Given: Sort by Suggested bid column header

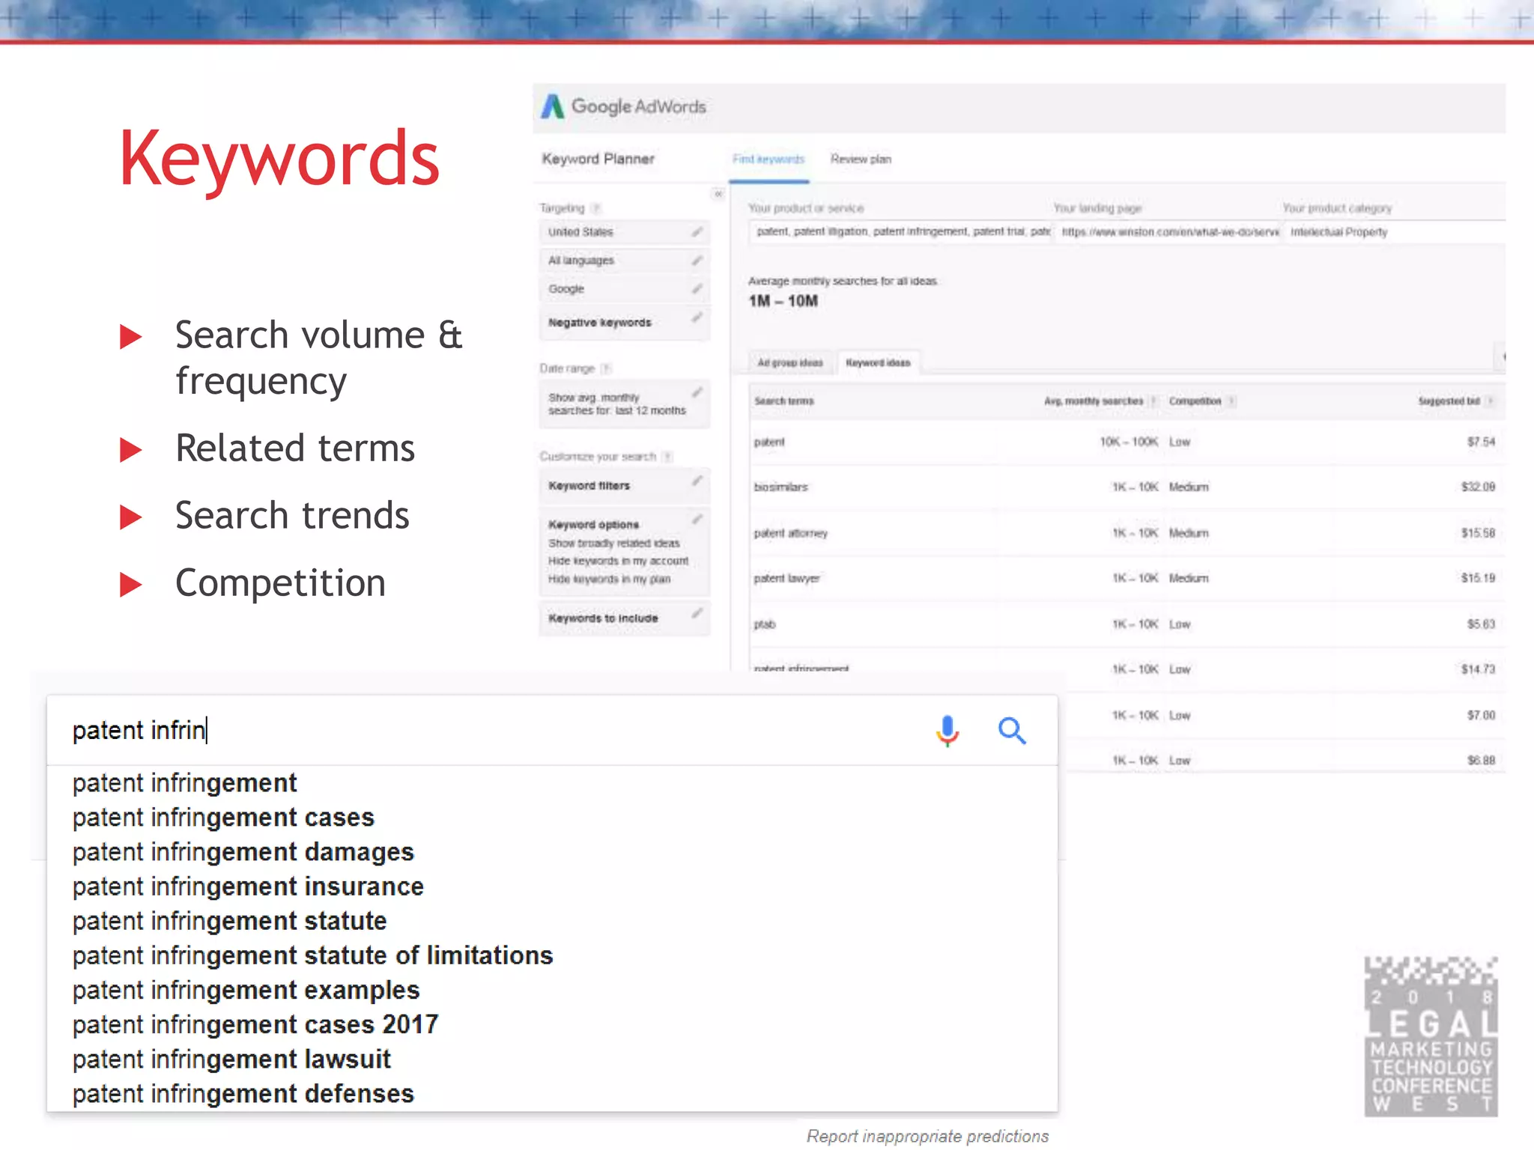Looking at the screenshot, I should pos(1449,401).
